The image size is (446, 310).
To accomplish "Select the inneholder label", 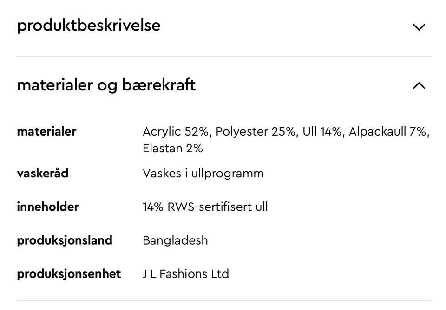I will coord(48,207).
